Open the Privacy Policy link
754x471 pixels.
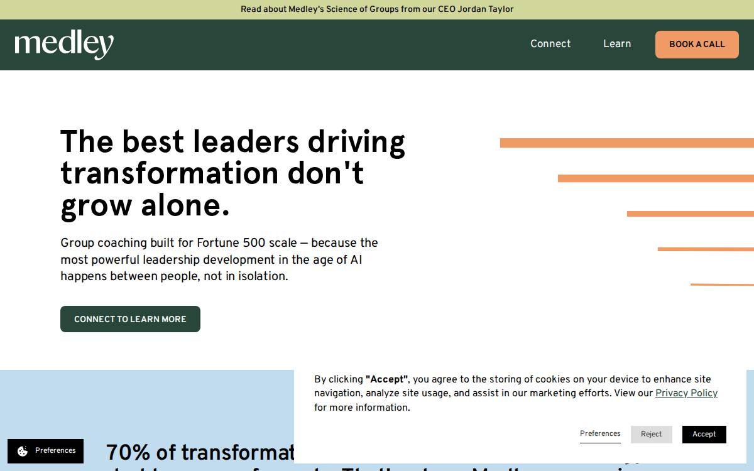tap(686, 393)
